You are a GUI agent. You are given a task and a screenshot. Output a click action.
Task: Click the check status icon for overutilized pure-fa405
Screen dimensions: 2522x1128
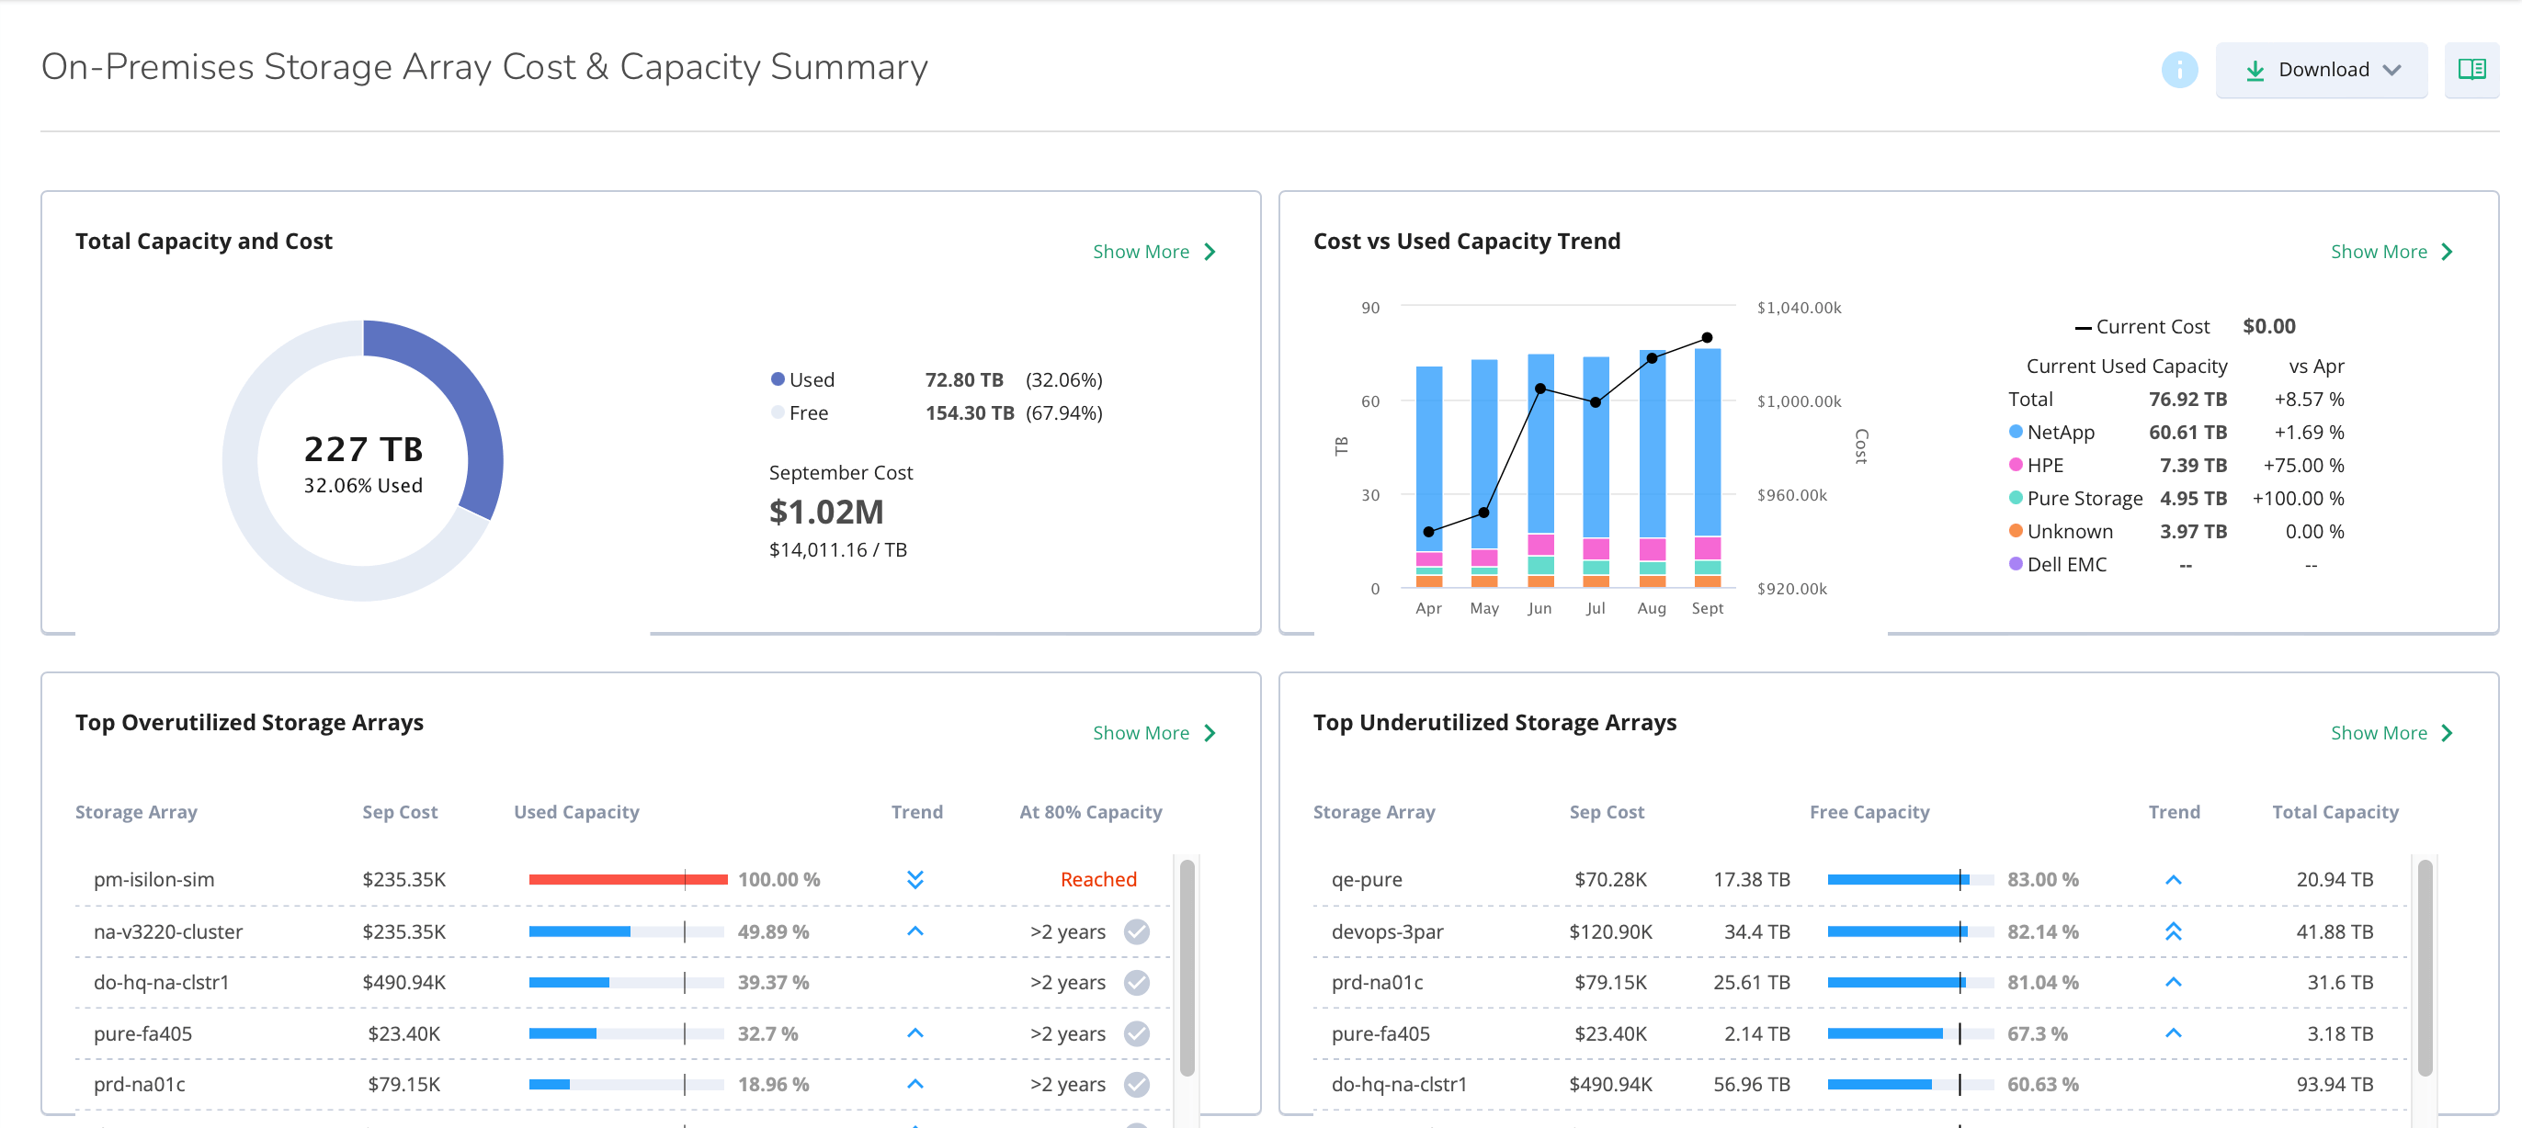pos(1136,1033)
